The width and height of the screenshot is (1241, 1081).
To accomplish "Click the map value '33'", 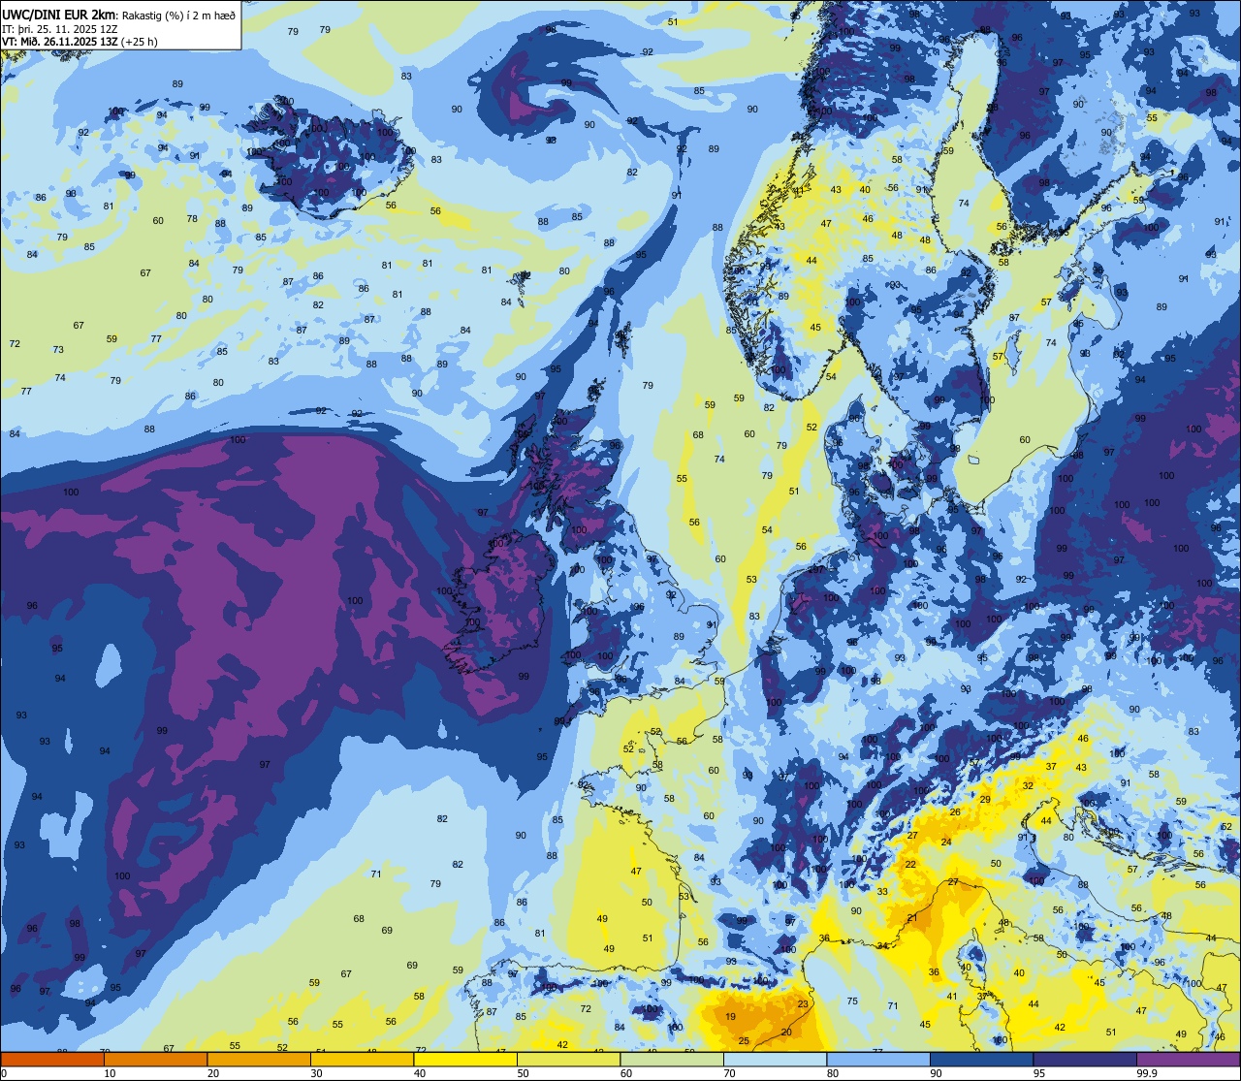I will pos(882,891).
